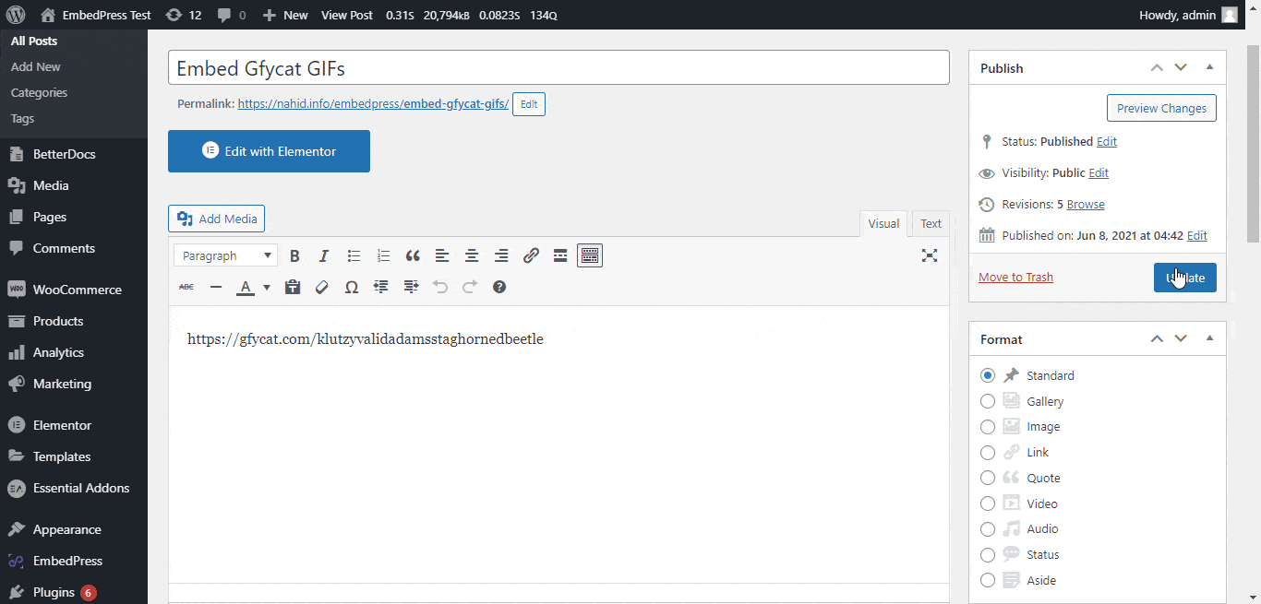Screen dimensions: 1261x604
Task: Click the gfycat URL in editor
Action: 366,338
